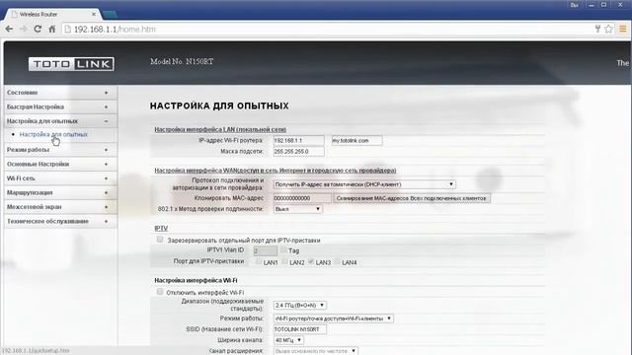Click the router IP address field 192.168.1.1
This screenshot has width=632, height=355.
[x=298, y=140]
